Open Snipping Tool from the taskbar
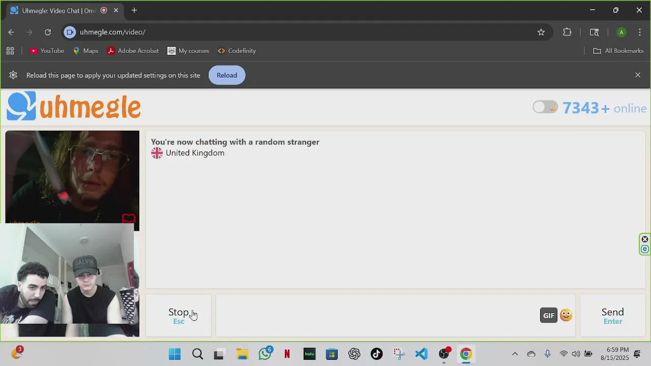 (x=399, y=354)
